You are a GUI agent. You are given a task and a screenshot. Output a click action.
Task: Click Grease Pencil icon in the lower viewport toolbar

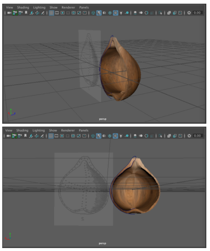[42, 136]
